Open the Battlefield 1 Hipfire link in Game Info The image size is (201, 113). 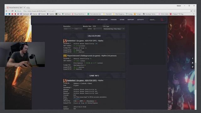[x=82, y=80]
